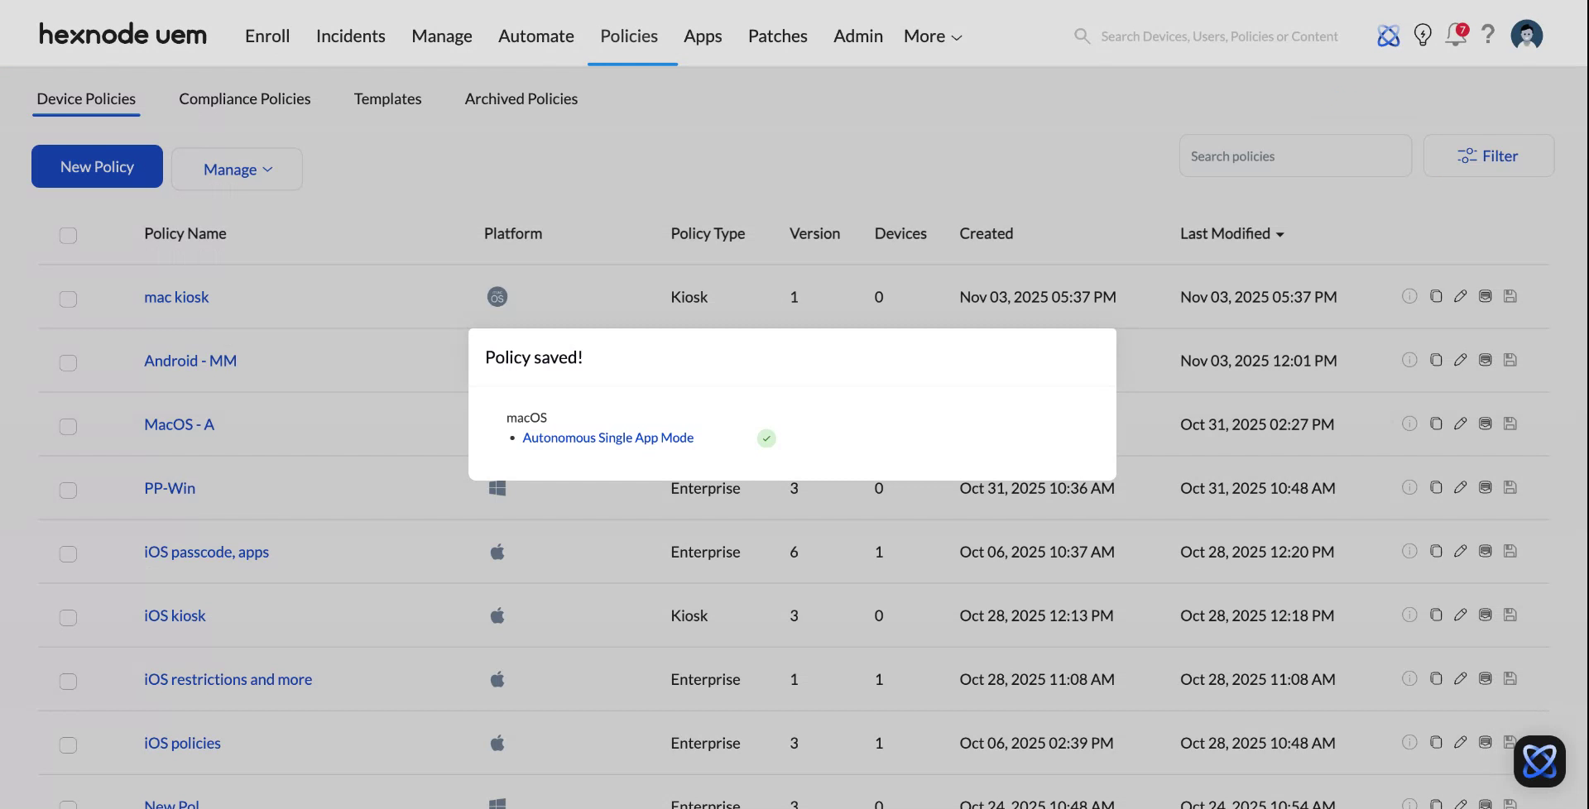Archive the iOS passcode, apps policy
The image size is (1589, 809).
1486,551
